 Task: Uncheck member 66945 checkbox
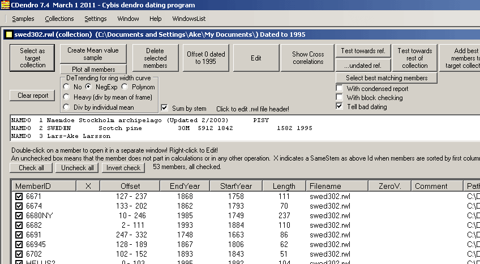pyautogui.click(x=19, y=244)
